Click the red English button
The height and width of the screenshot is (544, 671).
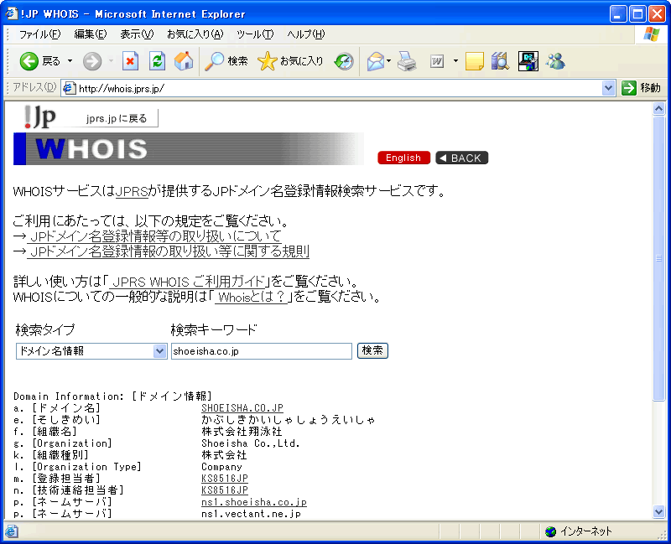[403, 158]
